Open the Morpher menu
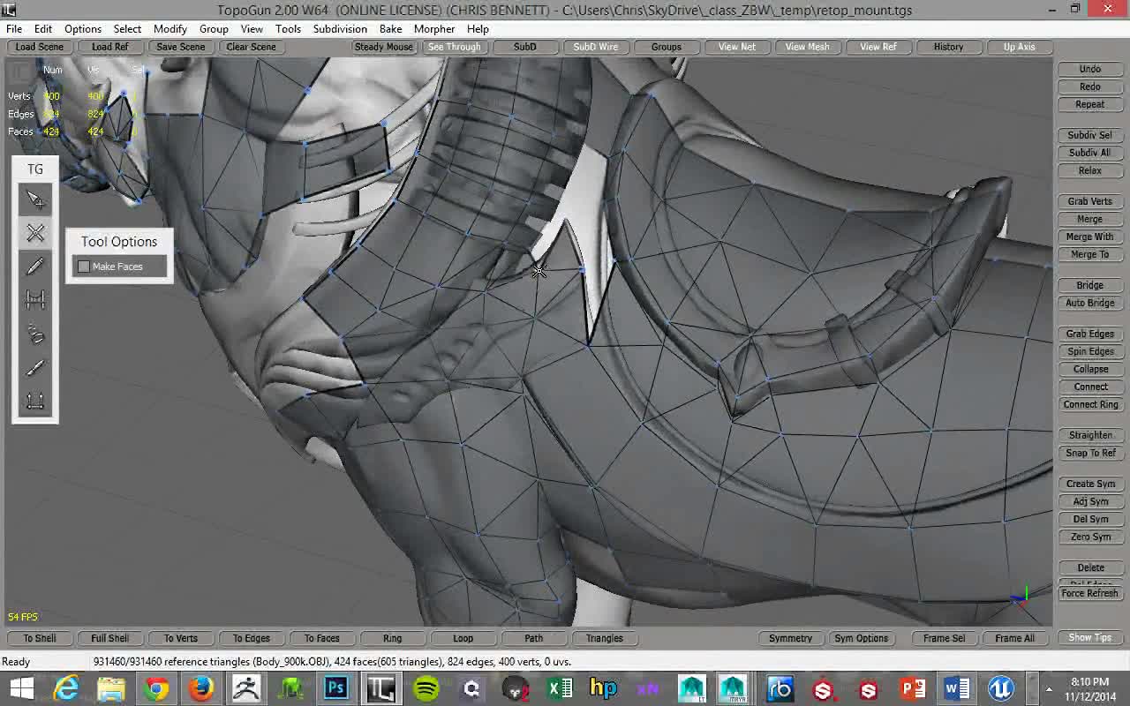The width and height of the screenshot is (1130, 706). 434,28
